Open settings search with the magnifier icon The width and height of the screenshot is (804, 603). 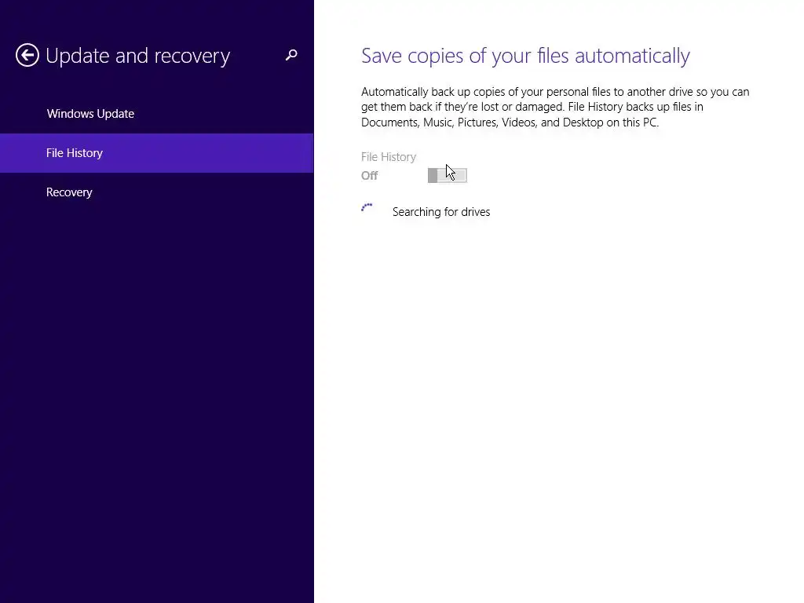[291, 55]
